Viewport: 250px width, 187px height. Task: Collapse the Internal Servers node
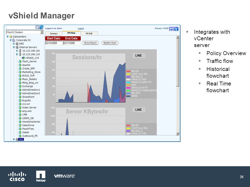pyautogui.click(x=14, y=47)
